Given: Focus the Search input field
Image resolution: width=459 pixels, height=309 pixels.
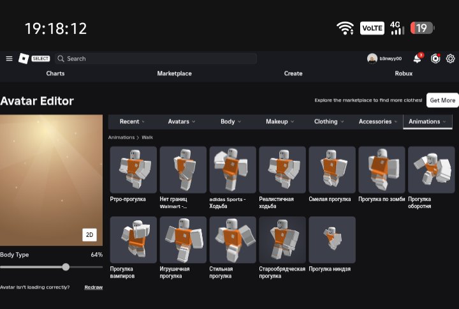Looking at the screenshot, I should click(156, 59).
